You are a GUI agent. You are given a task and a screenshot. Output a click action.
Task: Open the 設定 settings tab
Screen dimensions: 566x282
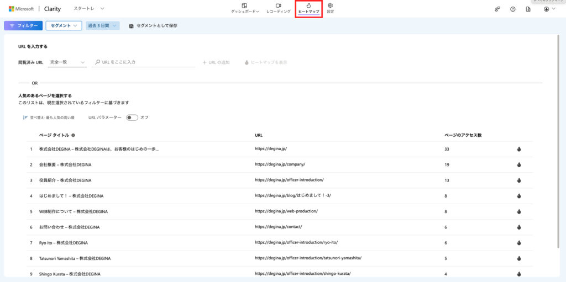pos(330,8)
